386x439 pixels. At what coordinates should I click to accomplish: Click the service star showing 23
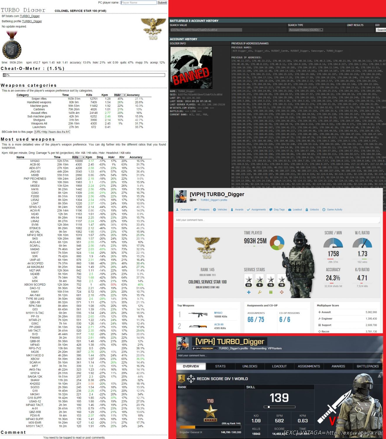click(x=249, y=281)
